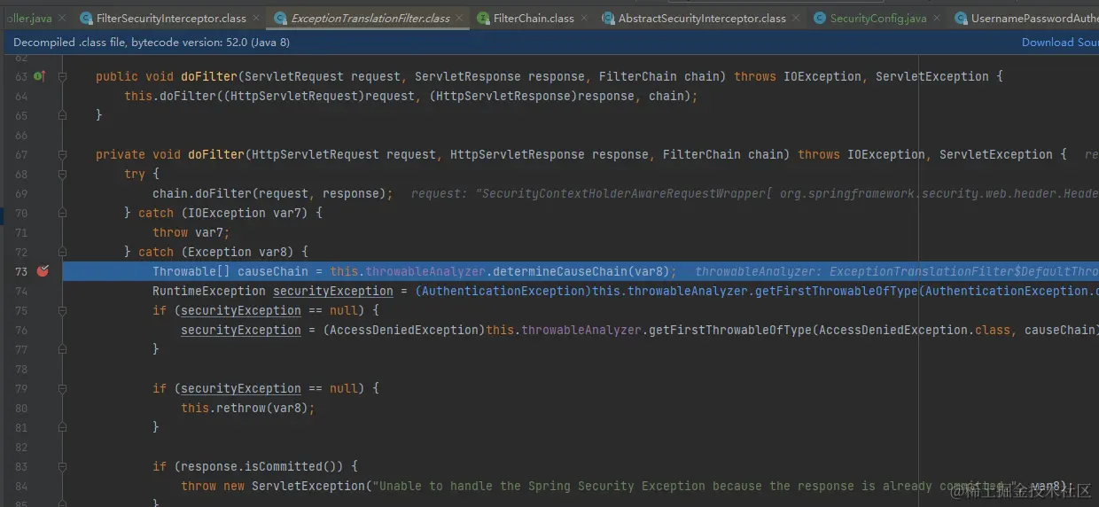Image resolution: width=1099 pixels, height=507 pixels.
Task: Click 'RuntimeException' type on line 74
Action: [209, 291]
